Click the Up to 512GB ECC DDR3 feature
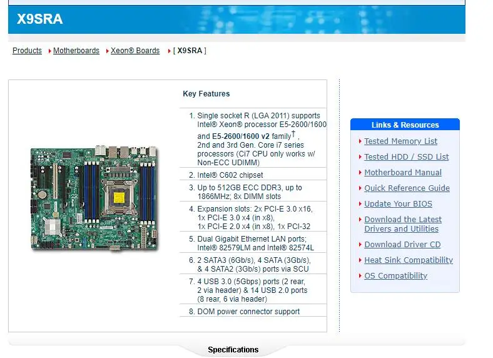The image size is (493, 358). [x=250, y=192]
